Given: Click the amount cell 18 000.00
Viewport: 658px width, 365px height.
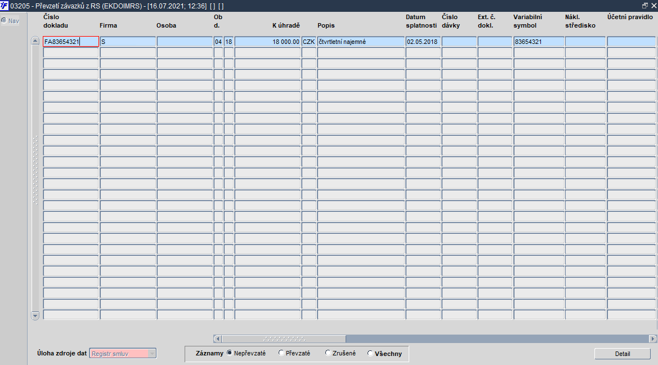Looking at the screenshot, I should (x=268, y=42).
